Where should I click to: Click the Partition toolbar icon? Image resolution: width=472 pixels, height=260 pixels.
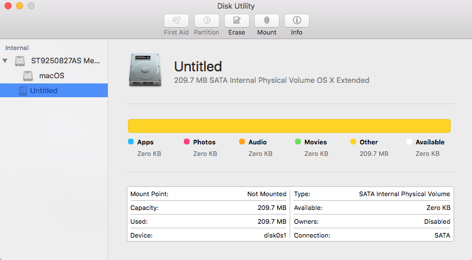click(x=206, y=21)
